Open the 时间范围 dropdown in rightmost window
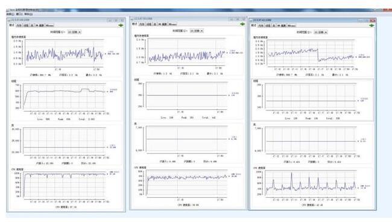 320,32
